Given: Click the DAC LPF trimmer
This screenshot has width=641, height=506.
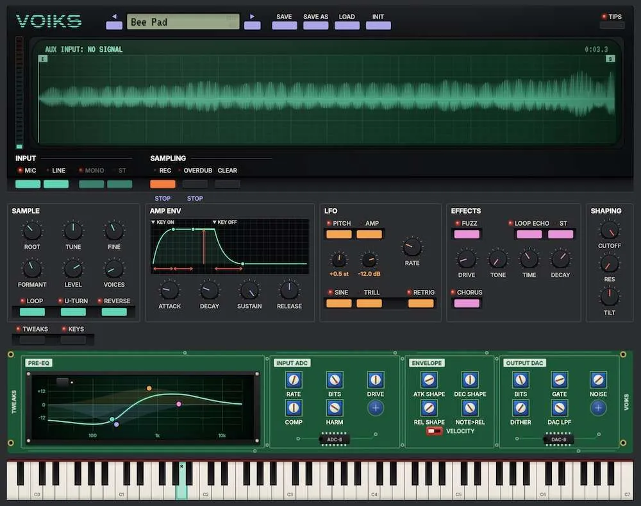Looking at the screenshot, I should (559, 408).
